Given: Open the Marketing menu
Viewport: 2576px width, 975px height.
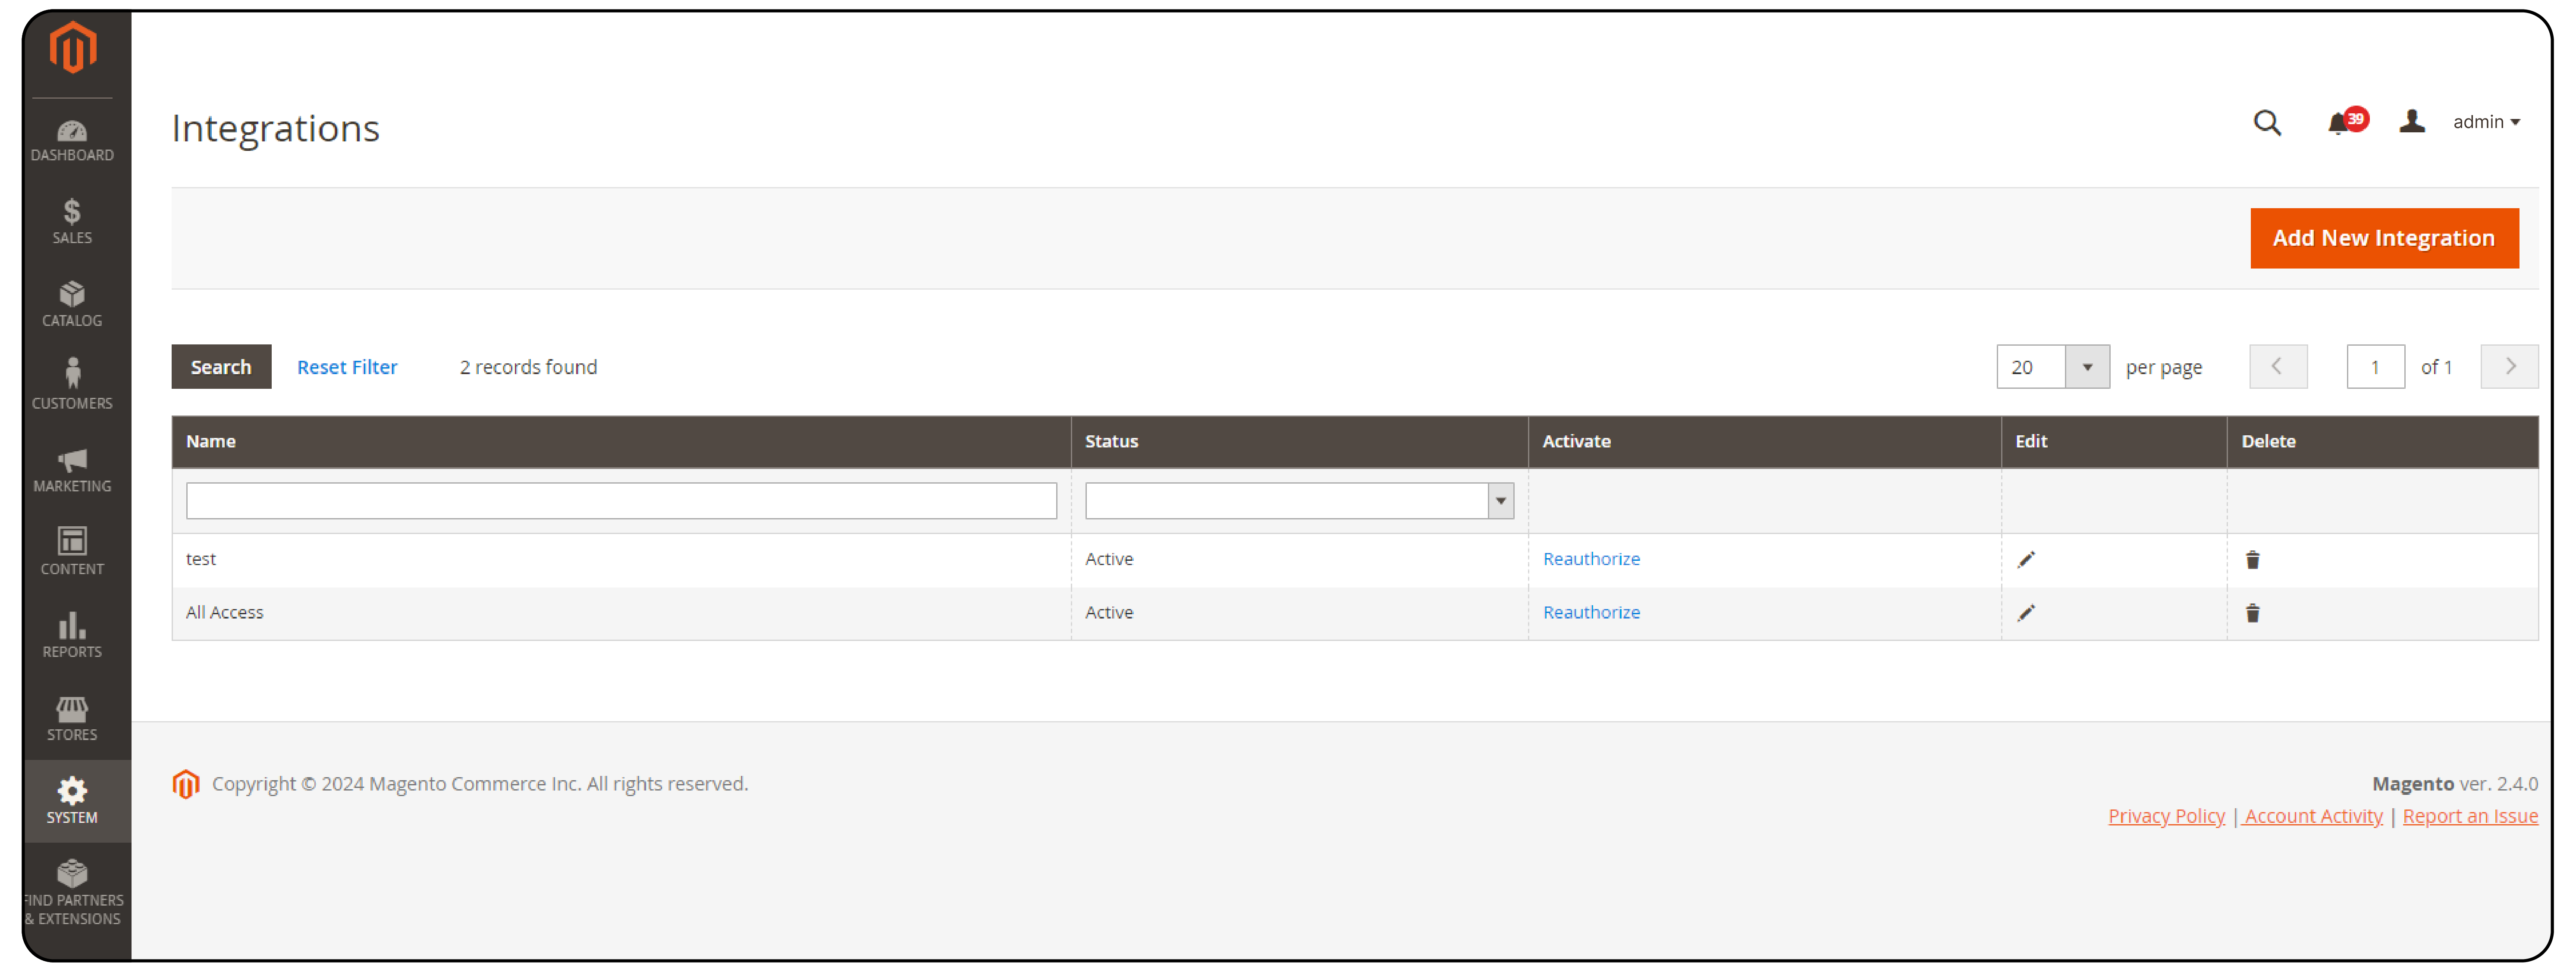Looking at the screenshot, I should 72,471.
